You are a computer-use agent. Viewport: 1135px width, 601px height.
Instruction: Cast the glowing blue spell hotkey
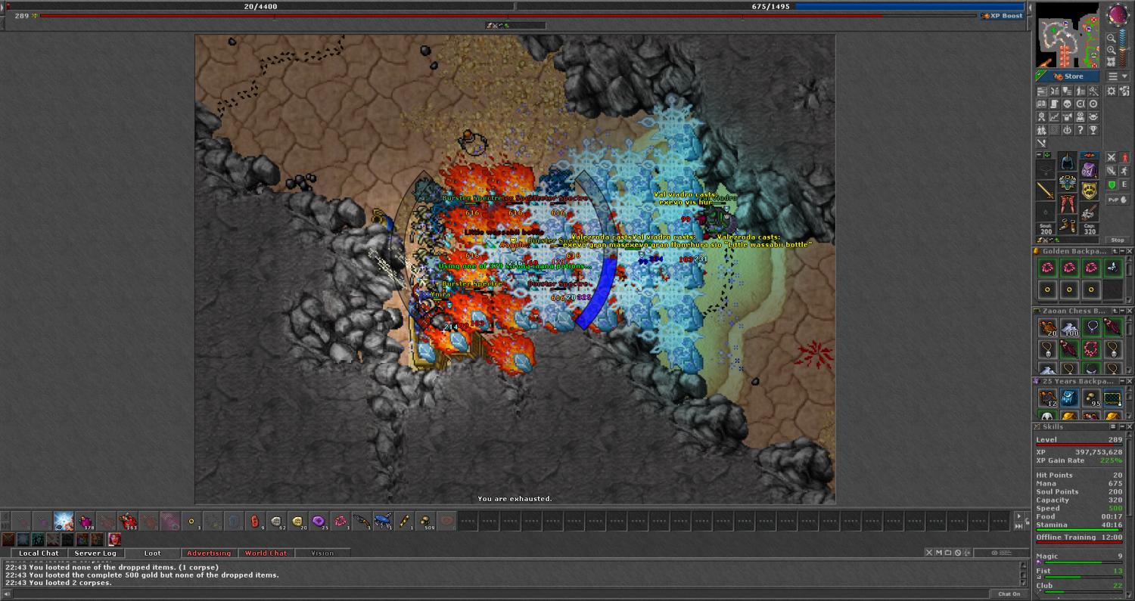pos(64,521)
